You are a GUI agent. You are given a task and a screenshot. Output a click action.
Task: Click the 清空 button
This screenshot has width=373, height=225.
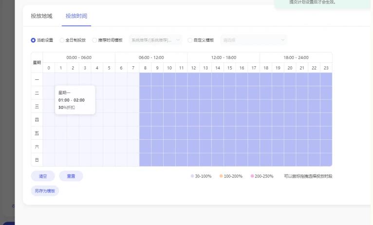[x=43, y=176]
